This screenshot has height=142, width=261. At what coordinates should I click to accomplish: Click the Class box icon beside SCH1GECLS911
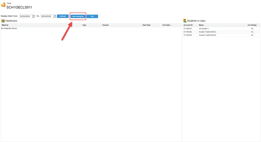[3, 5]
